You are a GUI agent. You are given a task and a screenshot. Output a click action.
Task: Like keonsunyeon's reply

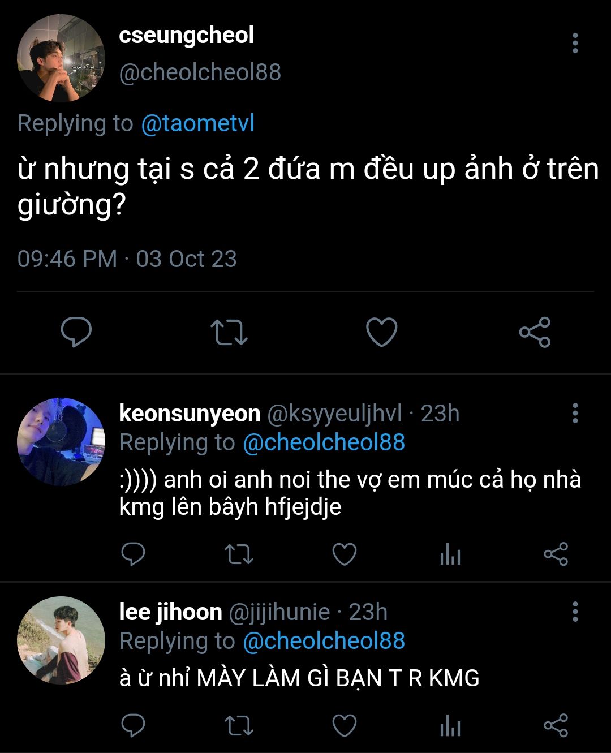tap(344, 554)
